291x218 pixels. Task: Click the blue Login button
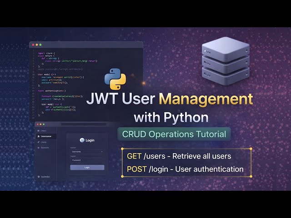[x=87, y=168]
